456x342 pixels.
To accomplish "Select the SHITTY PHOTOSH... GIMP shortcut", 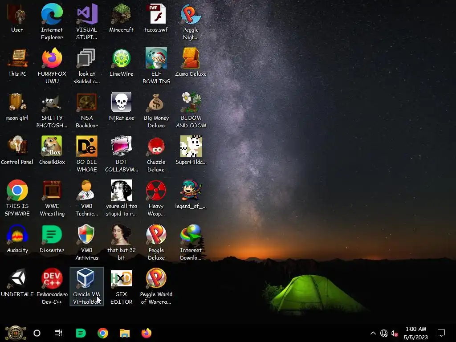I will click(52, 110).
